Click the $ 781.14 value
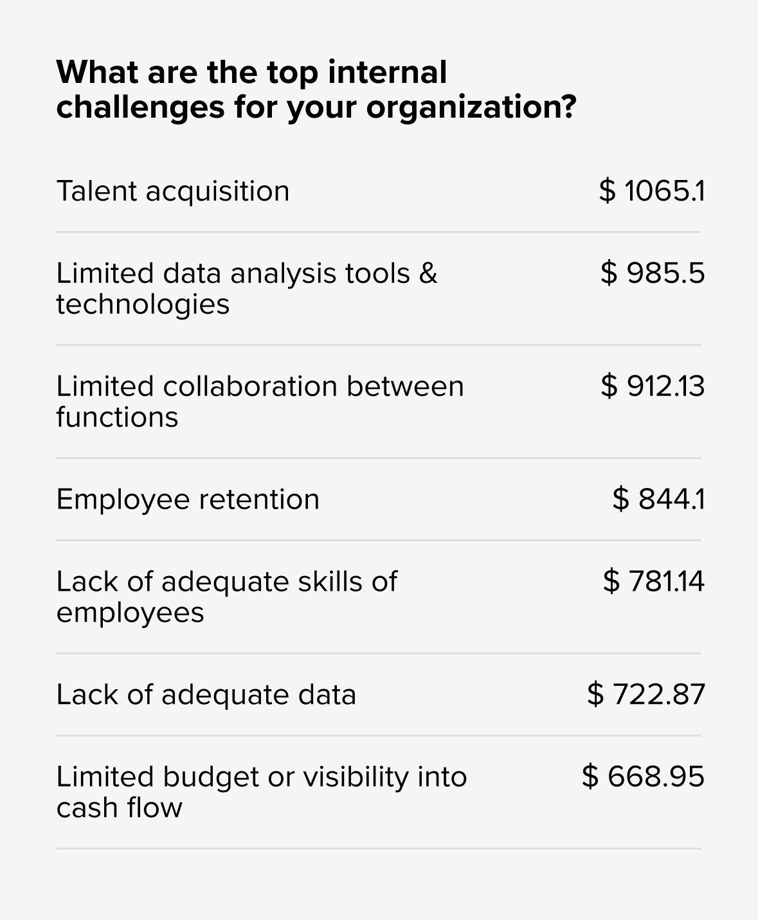 pos(653,582)
